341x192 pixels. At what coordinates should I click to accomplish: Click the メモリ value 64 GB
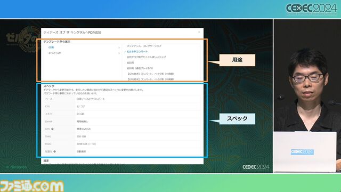pyautogui.click(x=80, y=114)
